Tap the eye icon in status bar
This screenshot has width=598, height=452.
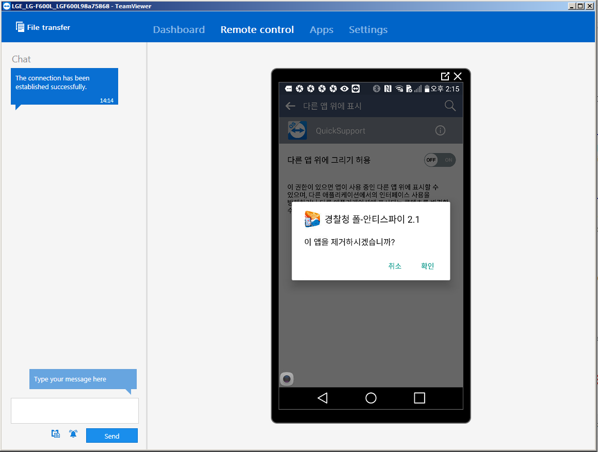click(344, 89)
